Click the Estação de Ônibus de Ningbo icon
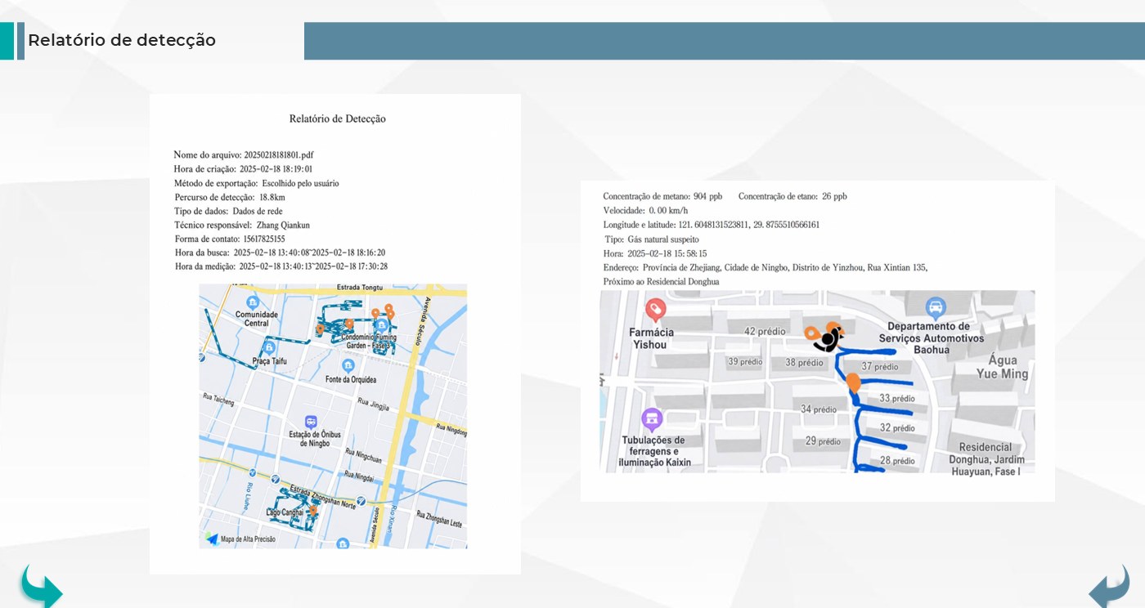This screenshot has width=1145, height=608. tap(311, 421)
